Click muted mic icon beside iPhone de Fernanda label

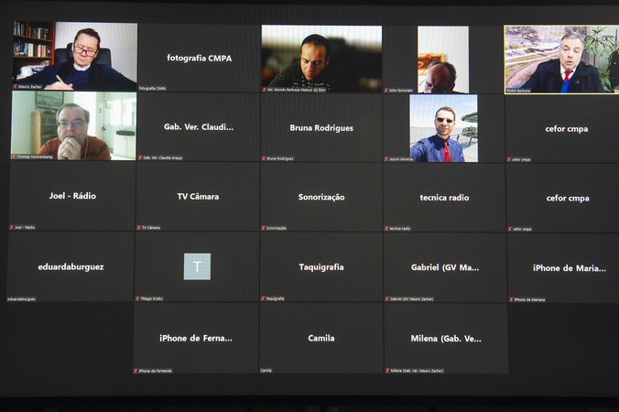point(136,371)
